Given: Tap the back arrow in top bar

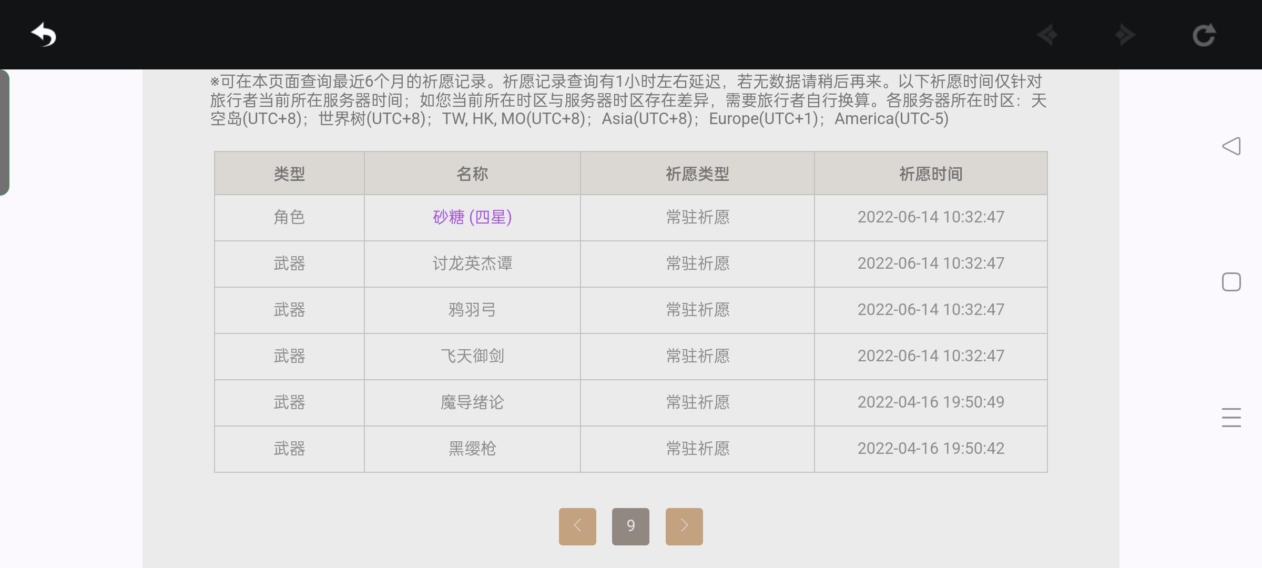Looking at the screenshot, I should 44,35.
